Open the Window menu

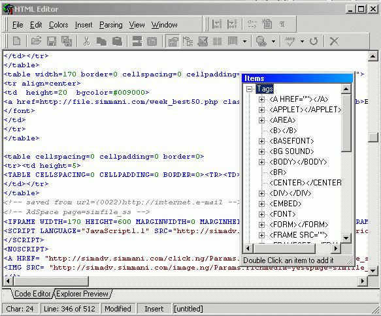164,25
